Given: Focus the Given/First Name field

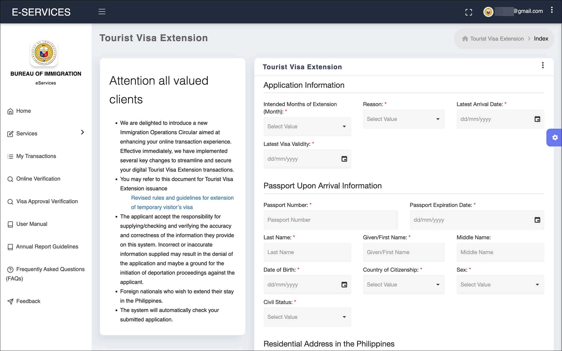Looking at the screenshot, I should tap(404, 252).
